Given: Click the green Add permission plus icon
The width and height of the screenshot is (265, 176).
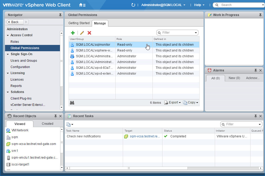Looking at the screenshot, I should coord(73,33).
